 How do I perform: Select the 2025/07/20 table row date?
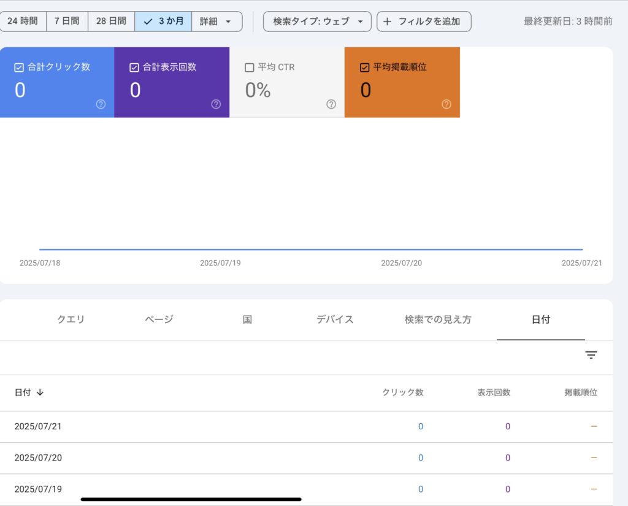(x=38, y=457)
